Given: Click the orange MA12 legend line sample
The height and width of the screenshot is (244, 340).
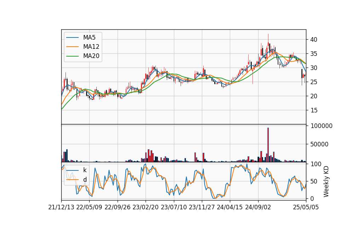Looking at the screenshot, I should [x=72, y=47].
